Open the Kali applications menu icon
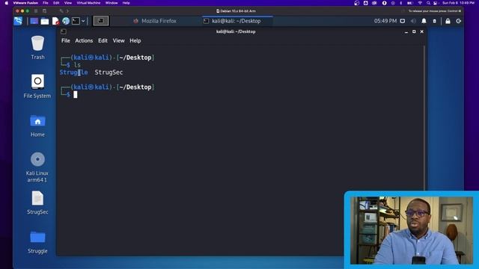This screenshot has height=269, width=479. tap(18, 21)
